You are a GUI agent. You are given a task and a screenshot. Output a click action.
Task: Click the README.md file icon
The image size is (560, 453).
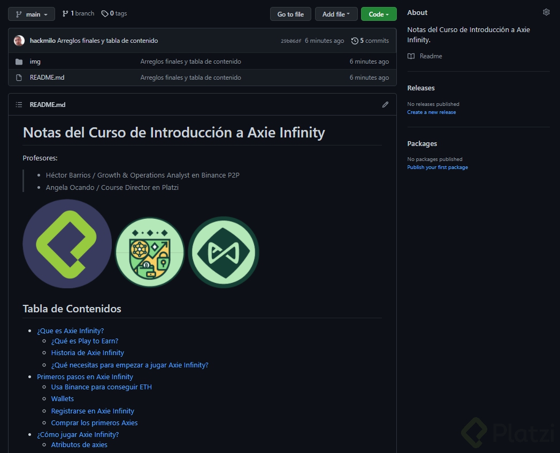[x=19, y=78]
